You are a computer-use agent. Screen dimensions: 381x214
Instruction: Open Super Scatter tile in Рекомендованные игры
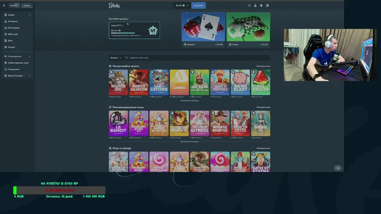pos(159,123)
